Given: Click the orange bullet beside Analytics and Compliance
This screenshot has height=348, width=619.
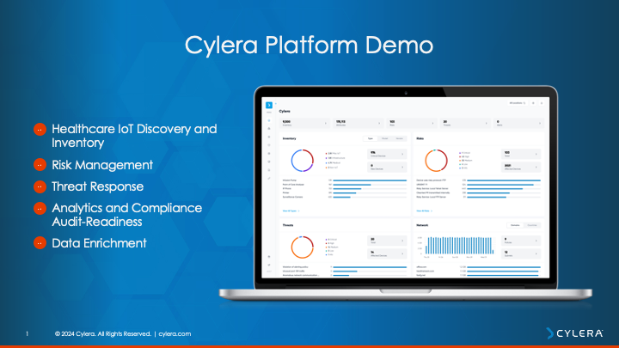Looking at the screenshot, I should [40, 208].
